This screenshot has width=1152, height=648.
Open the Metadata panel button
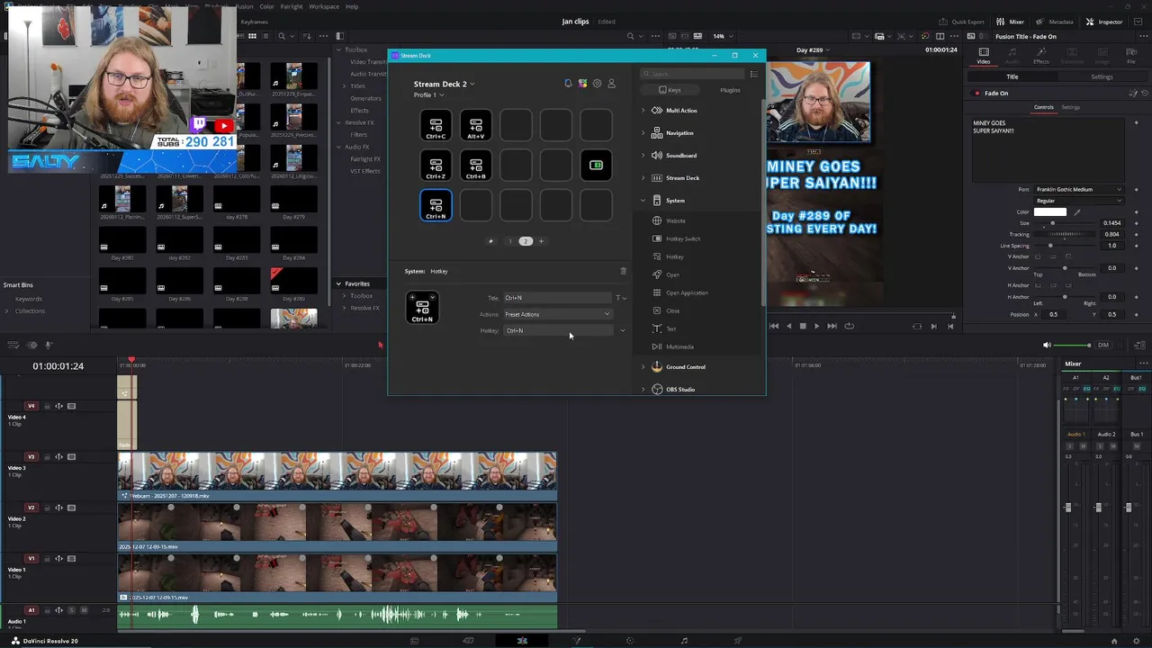1055,22
